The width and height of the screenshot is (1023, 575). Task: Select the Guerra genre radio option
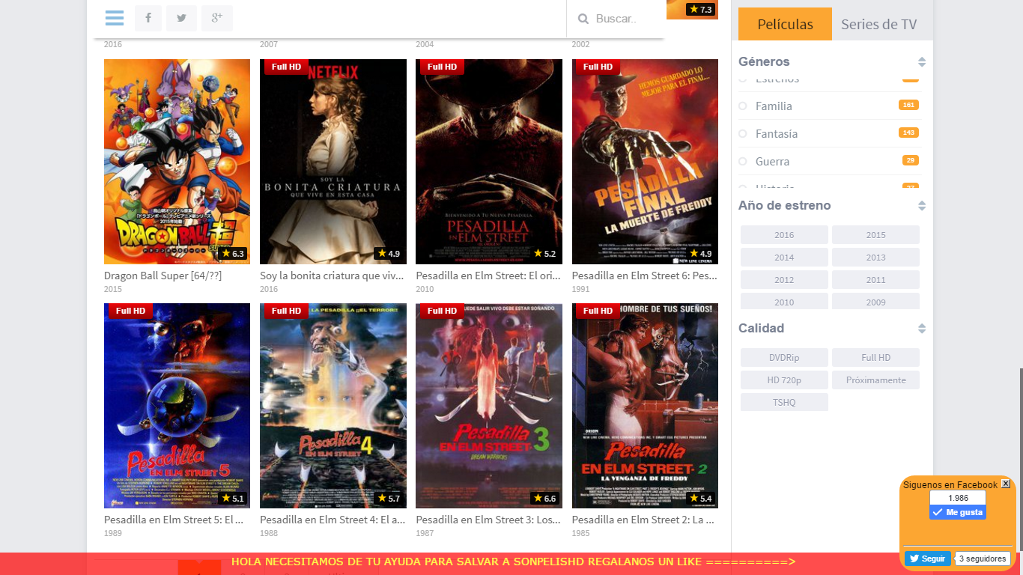point(743,162)
